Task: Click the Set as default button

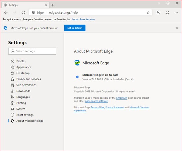Action: [75, 28]
